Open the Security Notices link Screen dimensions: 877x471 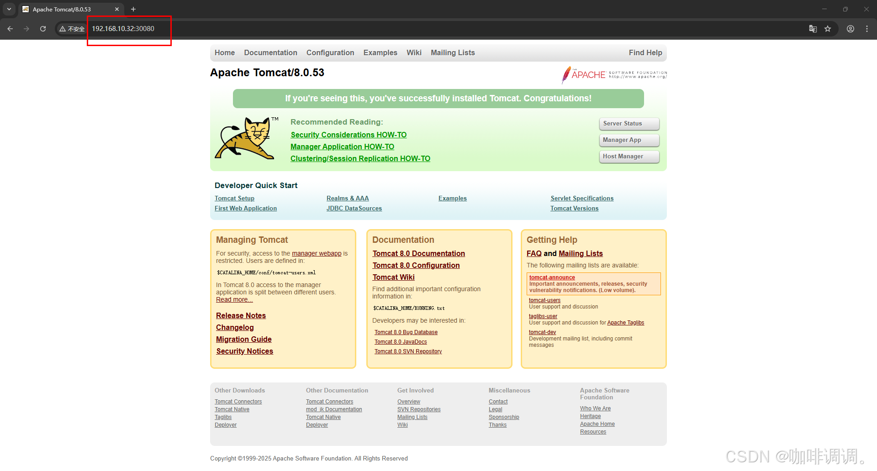[245, 351]
